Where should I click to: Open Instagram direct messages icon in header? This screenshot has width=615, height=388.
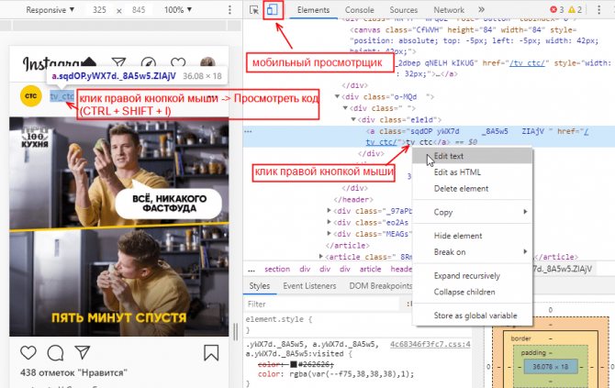point(118,62)
